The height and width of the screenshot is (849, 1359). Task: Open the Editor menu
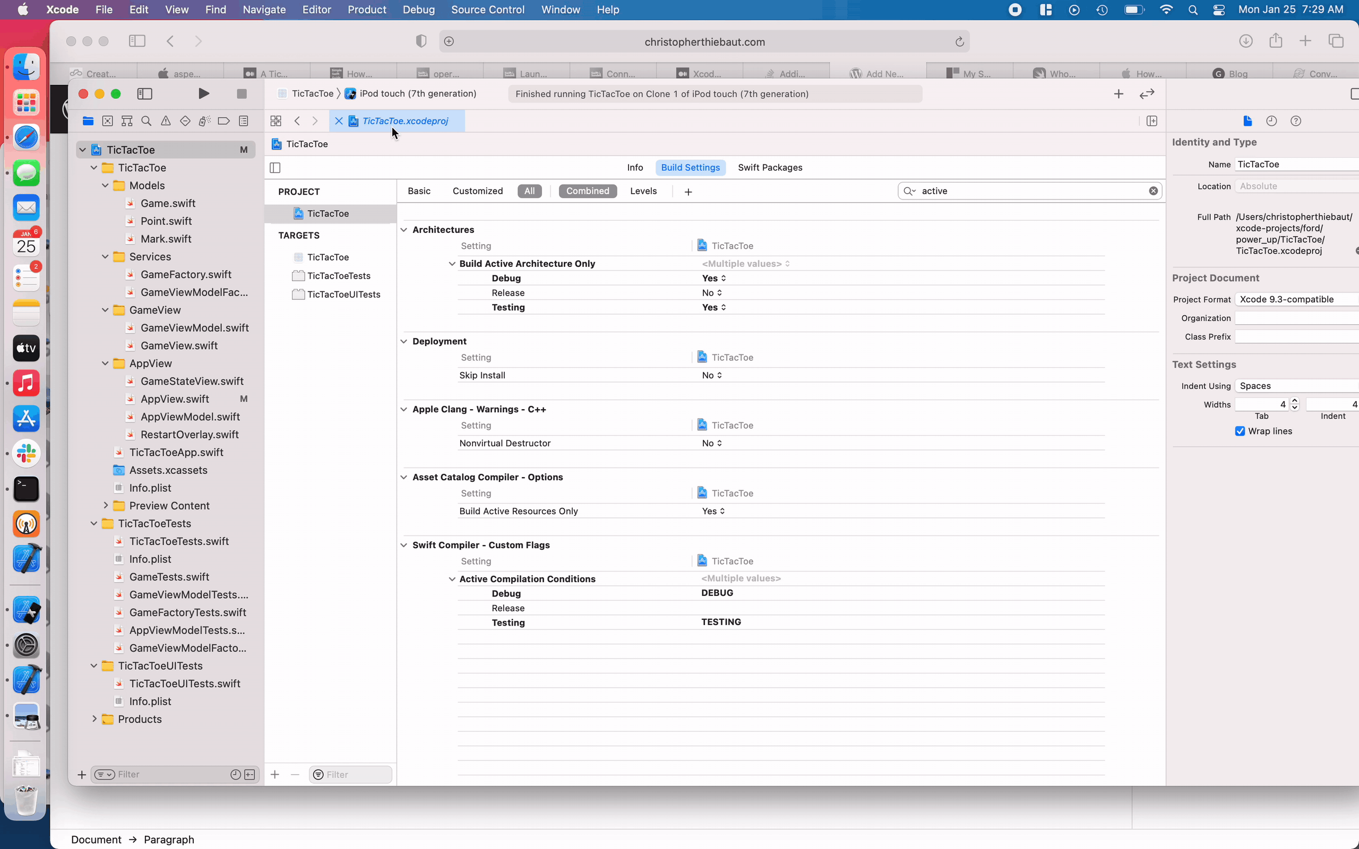(x=317, y=10)
